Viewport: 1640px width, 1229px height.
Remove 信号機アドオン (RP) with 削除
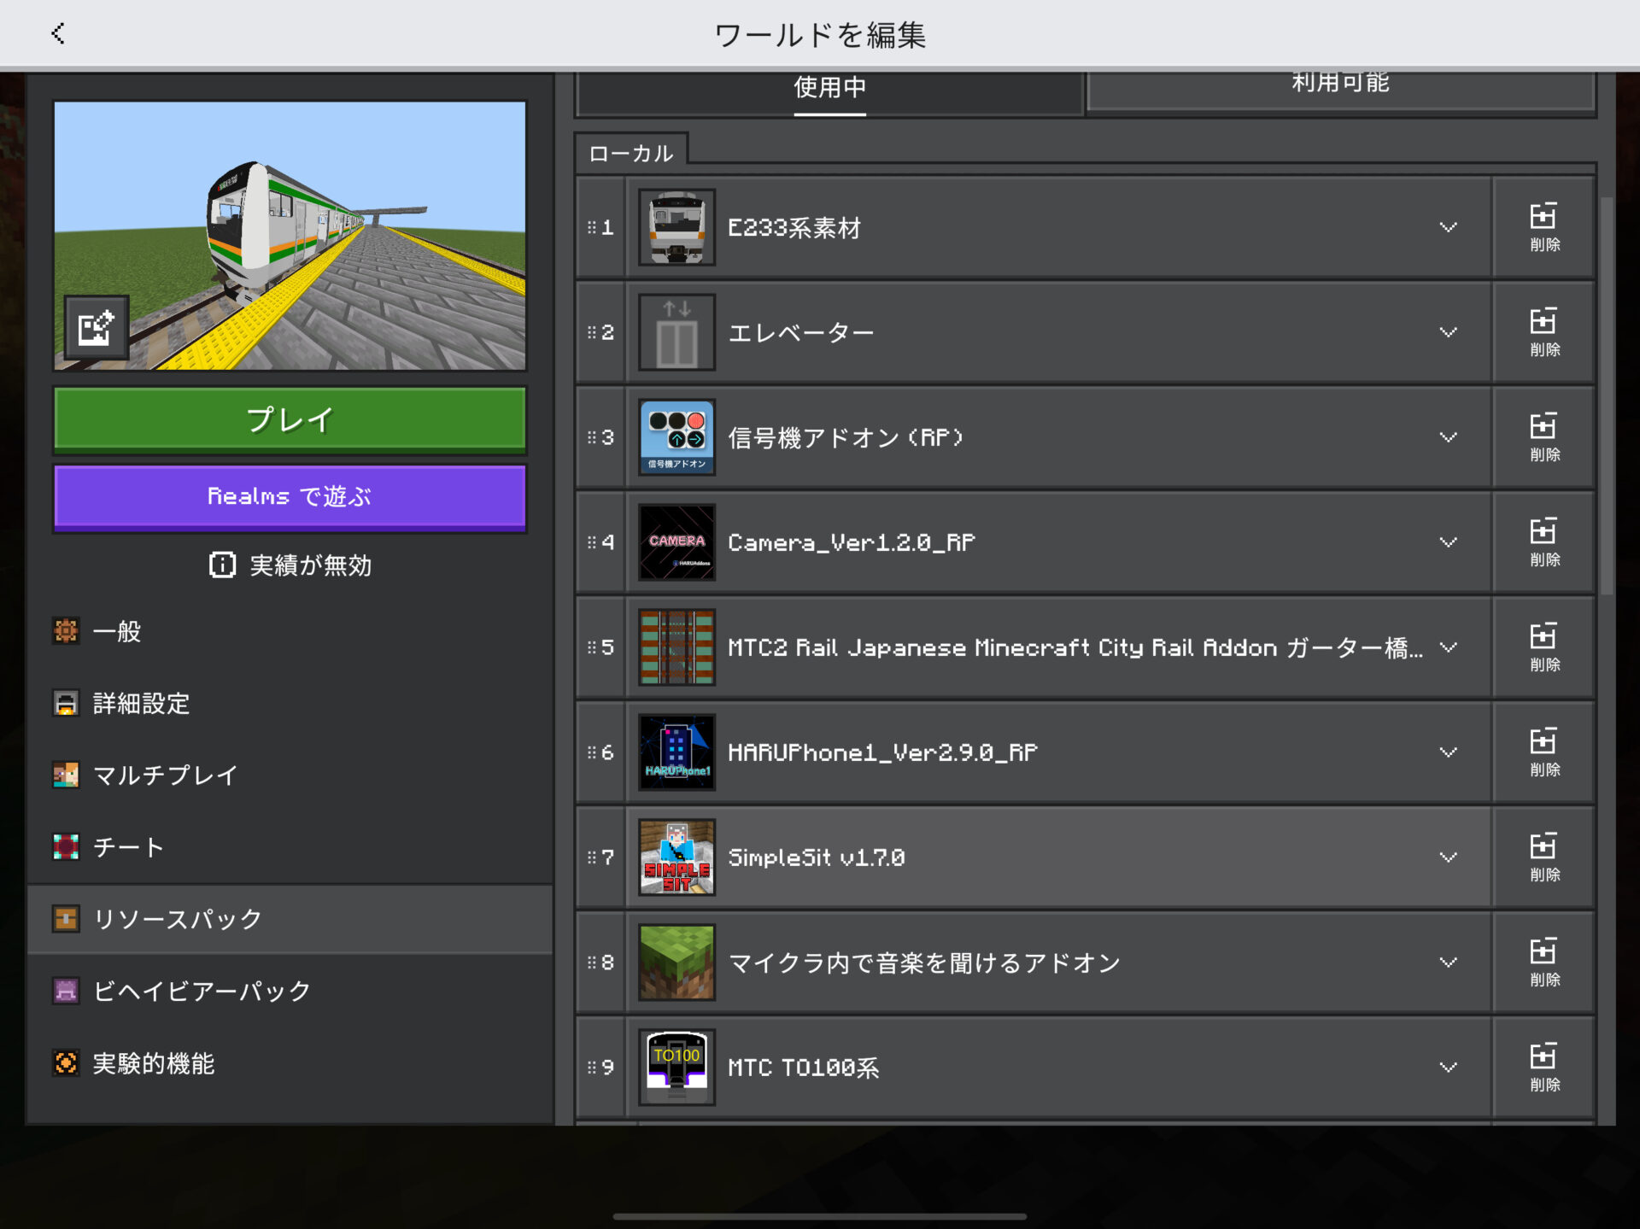pos(1544,437)
